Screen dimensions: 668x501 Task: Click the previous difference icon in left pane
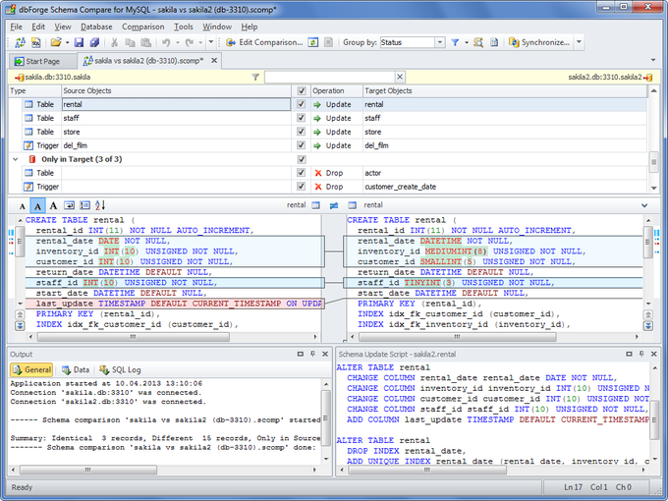tap(20, 314)
